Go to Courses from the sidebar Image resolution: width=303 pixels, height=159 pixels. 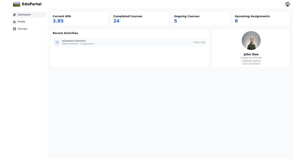[x=22, y=29]
